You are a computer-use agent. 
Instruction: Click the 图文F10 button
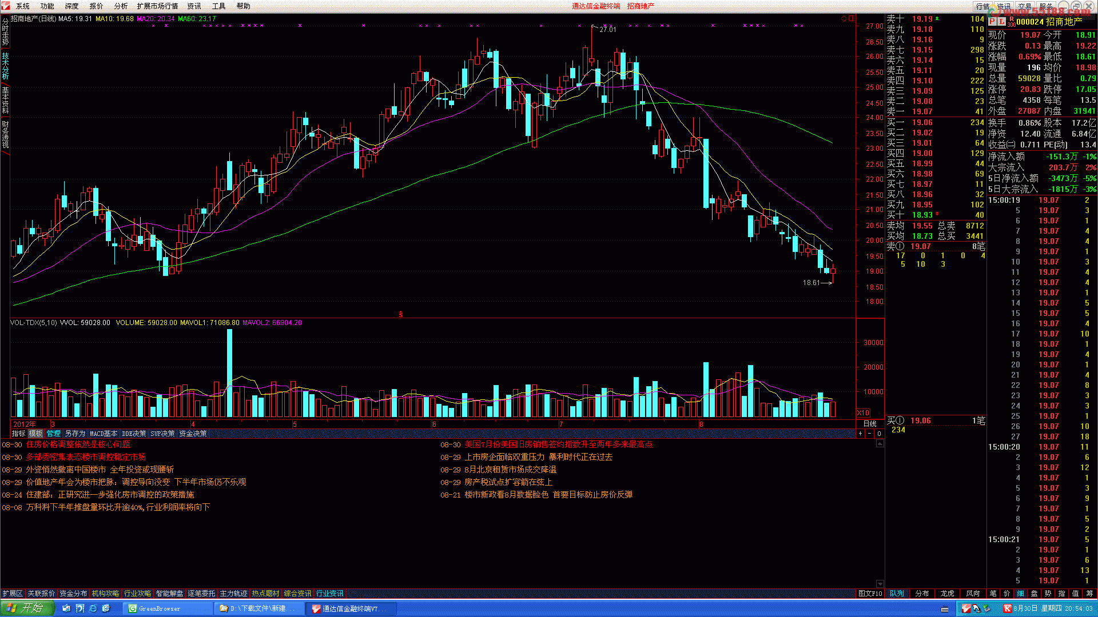pyautogui.click(x=870, y=594)
